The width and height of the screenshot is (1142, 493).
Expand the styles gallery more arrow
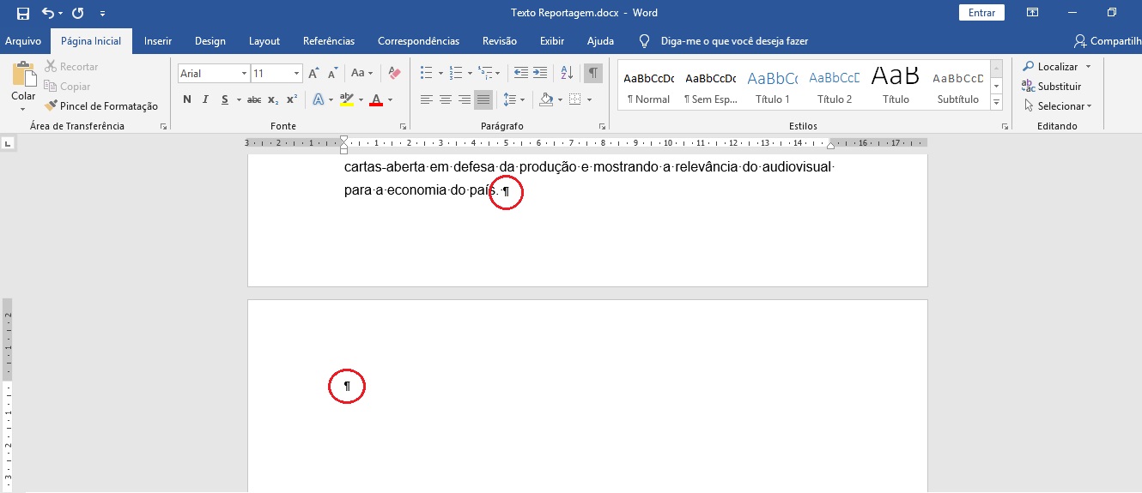click(997, 103)
